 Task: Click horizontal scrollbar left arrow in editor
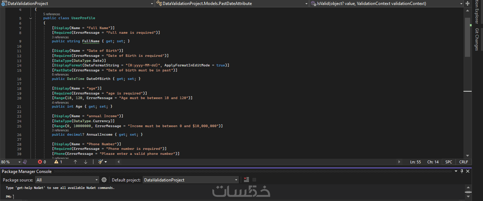coord(119,162)
